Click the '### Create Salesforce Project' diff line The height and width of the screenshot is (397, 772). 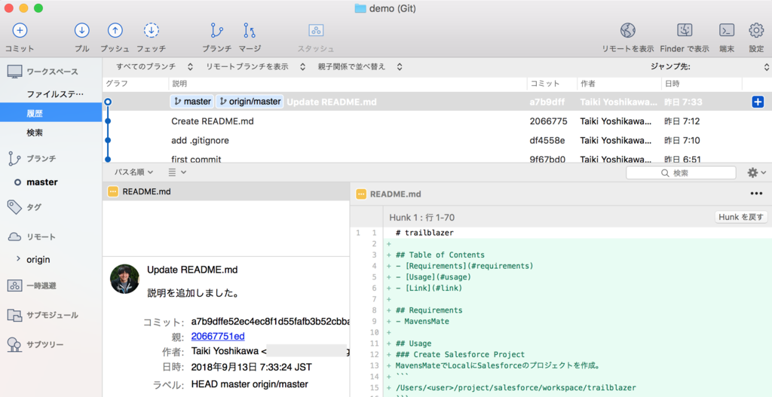click(x=461, y=354)
